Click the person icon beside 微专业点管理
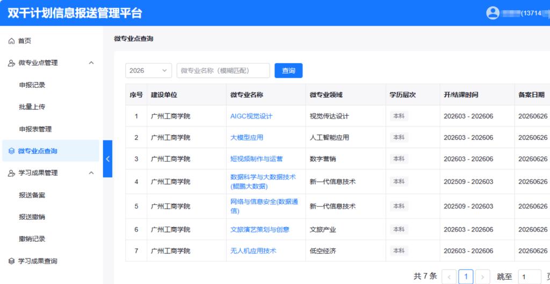This screenshot has height=284, width=550. coord(11,63)
